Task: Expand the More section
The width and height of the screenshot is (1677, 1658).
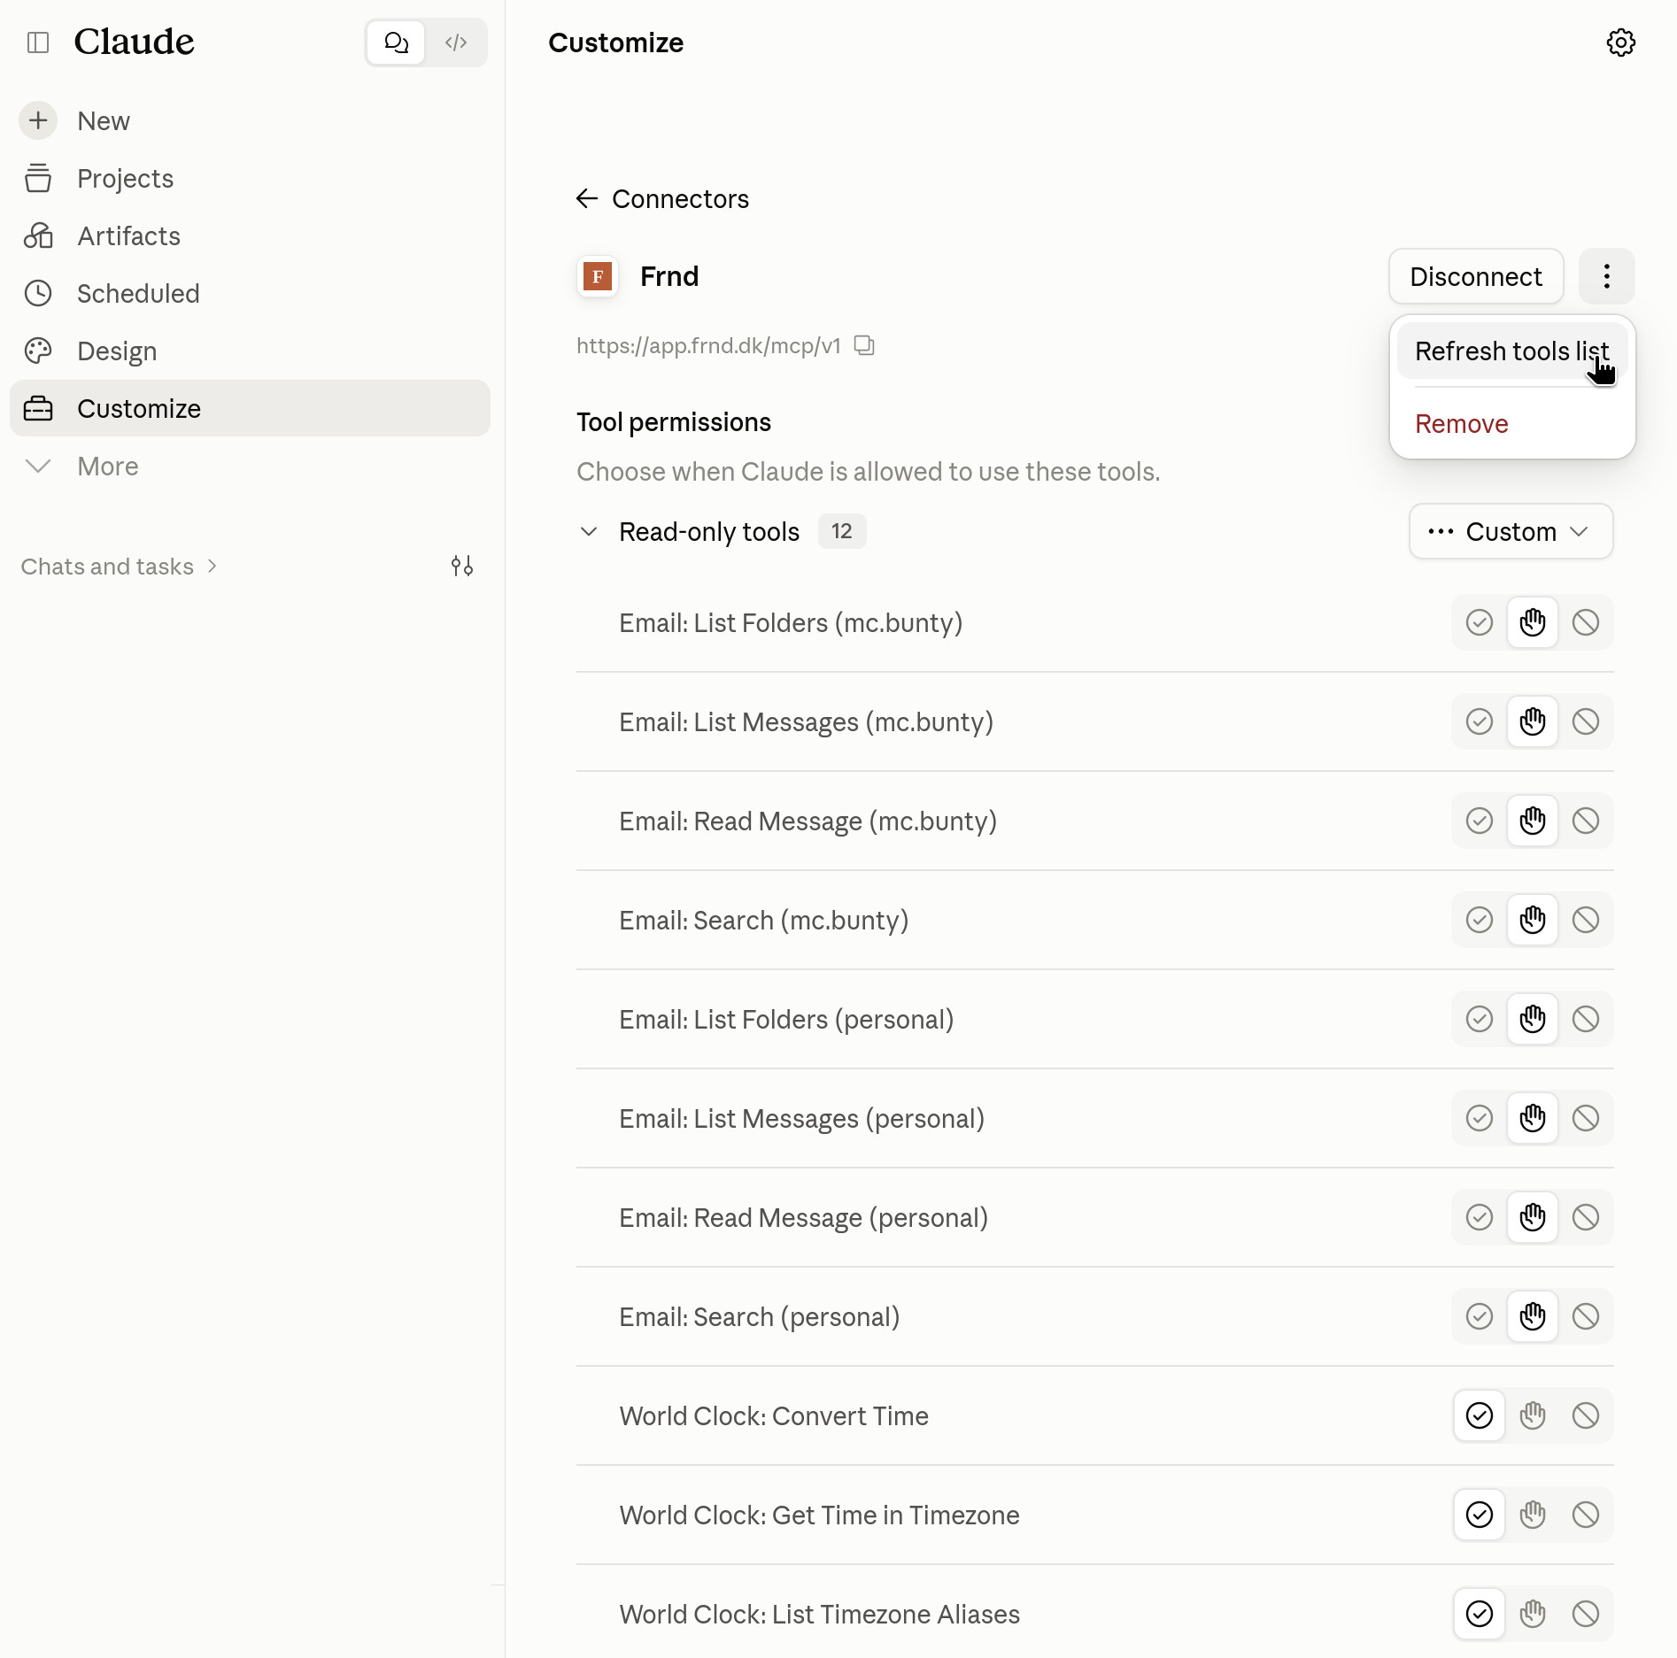Action: pyautogui.click(x=250, y=466)
